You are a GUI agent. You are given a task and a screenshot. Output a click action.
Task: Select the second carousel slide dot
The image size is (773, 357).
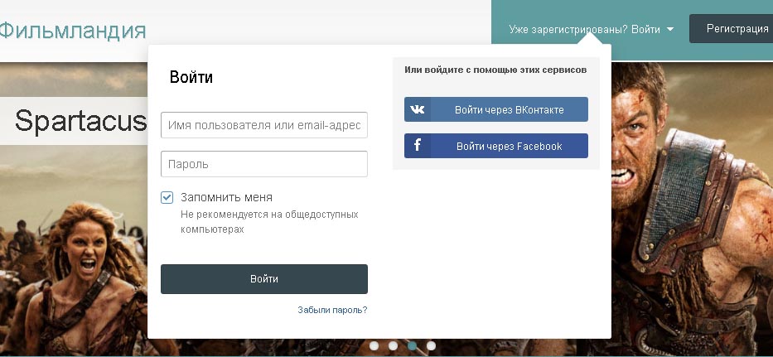point(394,345)
